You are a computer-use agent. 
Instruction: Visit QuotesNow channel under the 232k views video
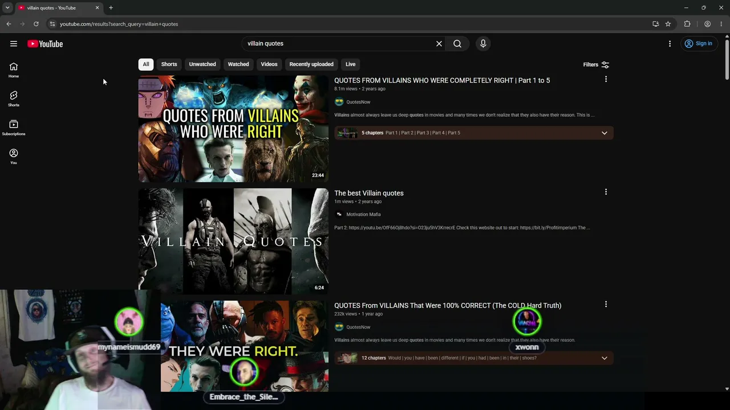[358, 327]
